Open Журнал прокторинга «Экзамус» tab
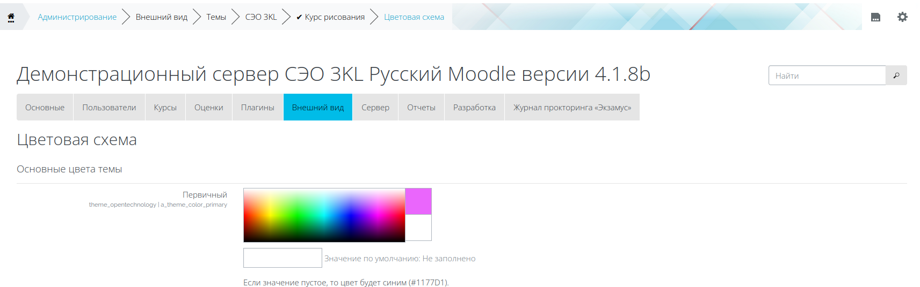 coord(573,107)
